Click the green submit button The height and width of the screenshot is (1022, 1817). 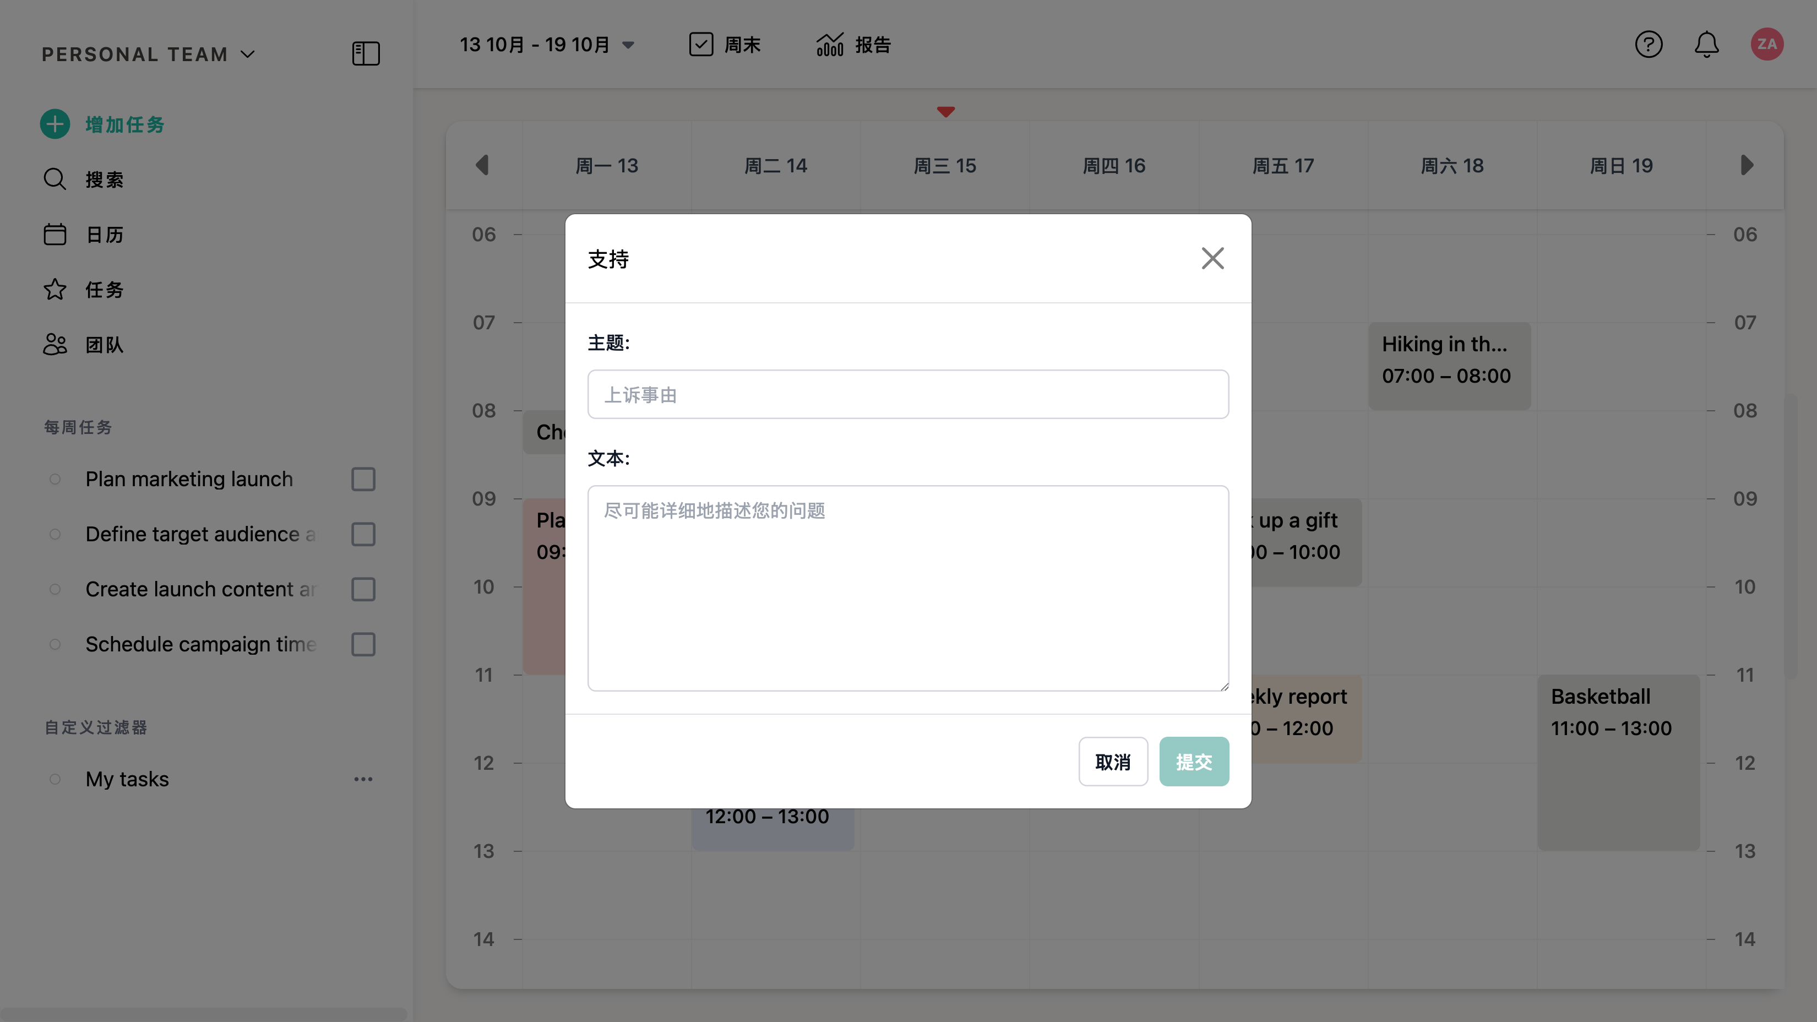point(1194,762)
